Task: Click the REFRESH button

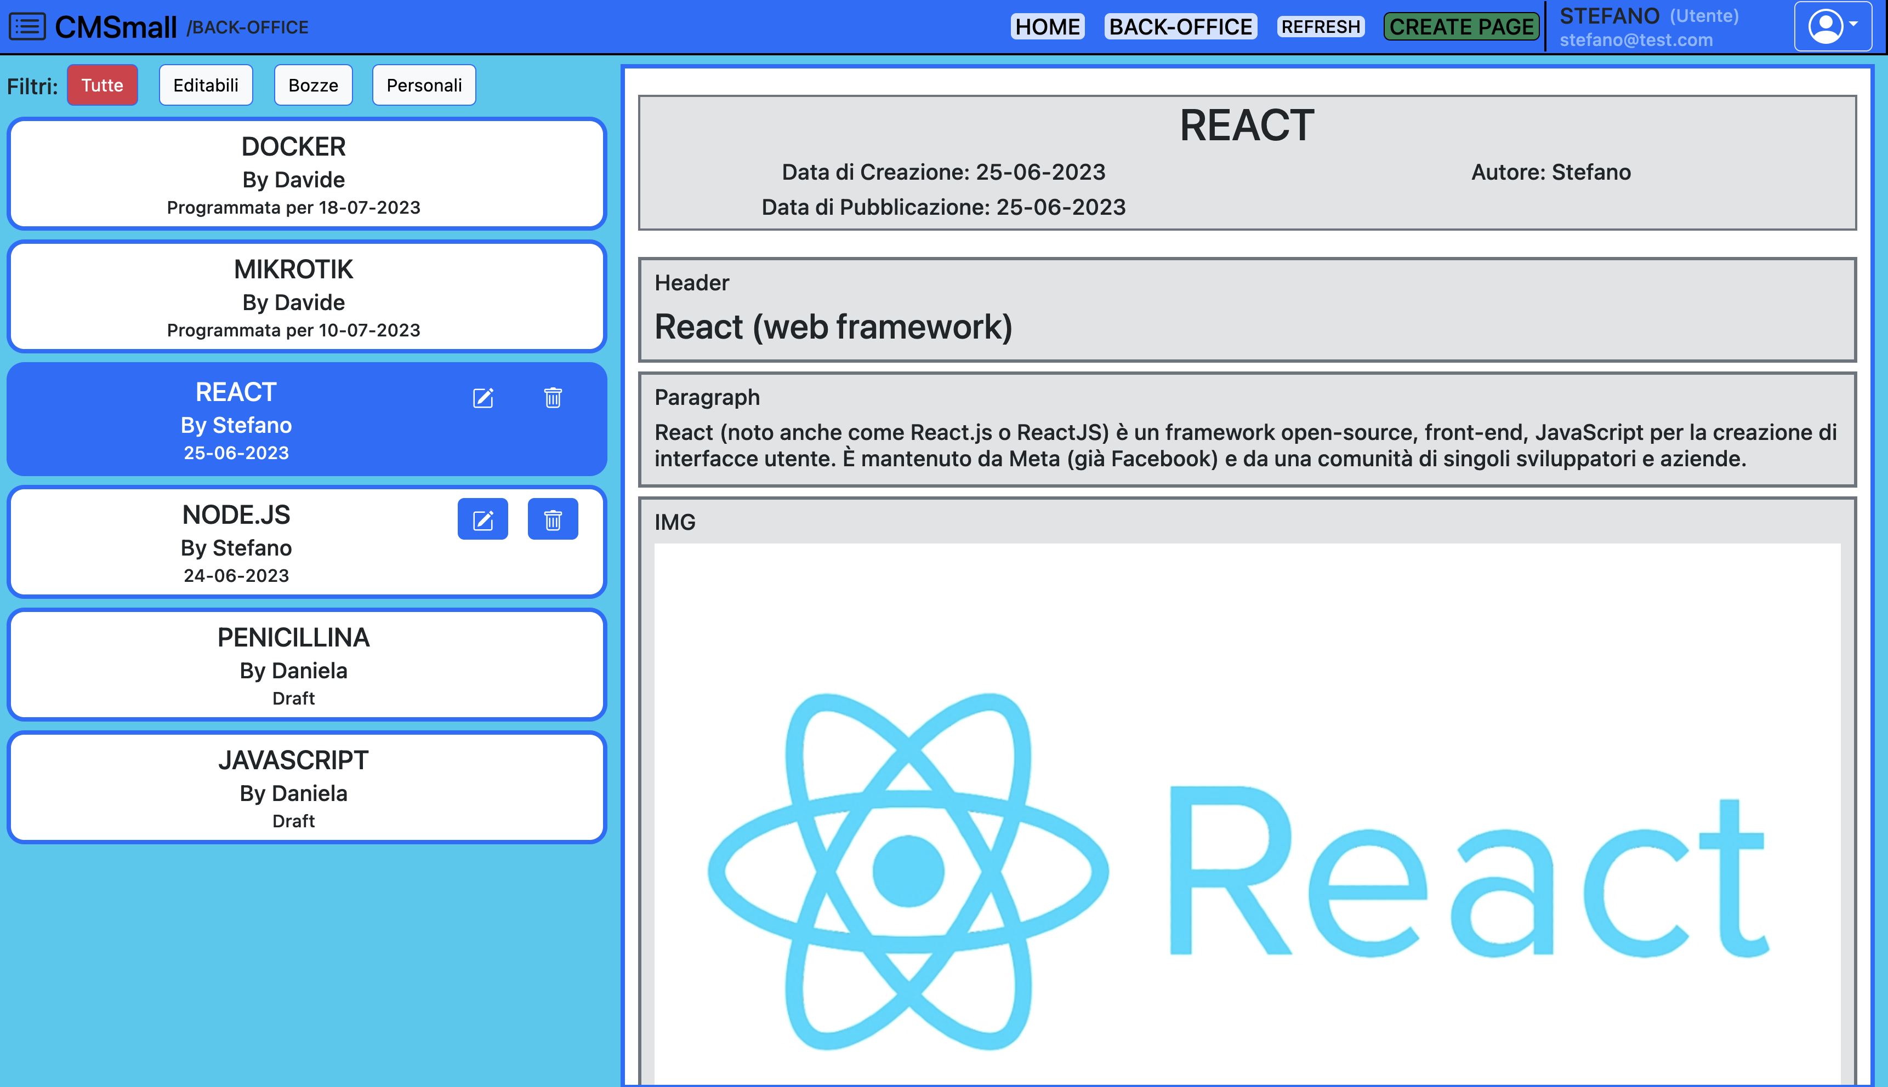Action: (x=1321, y=27)
